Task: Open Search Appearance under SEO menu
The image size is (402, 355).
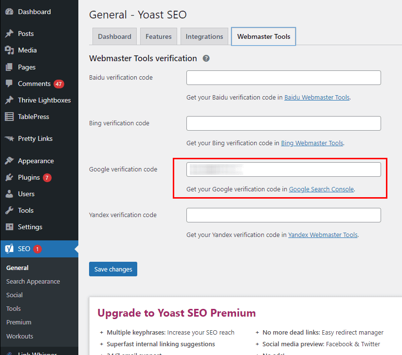Action: 33,281
